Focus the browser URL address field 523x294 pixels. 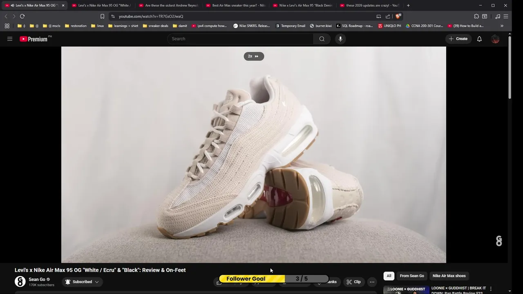(245, 16)
